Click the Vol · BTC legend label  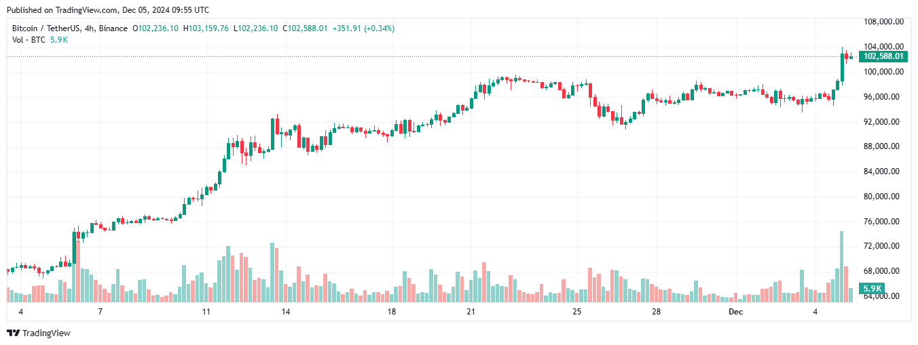[x=29, y=40]
